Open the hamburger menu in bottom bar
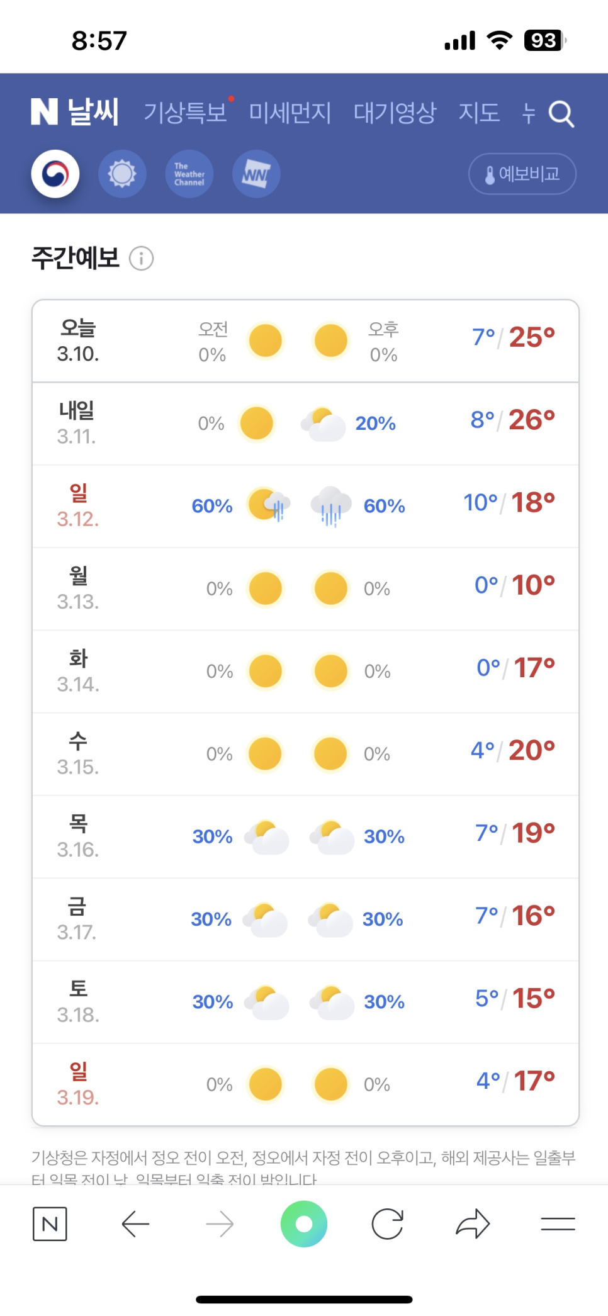608x1316 pixels. coord(558,1224)
